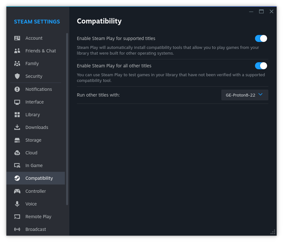This screenshot has height=242, width=283.
Task: Go to Broadcast settings
Action: tap(36, 229)
